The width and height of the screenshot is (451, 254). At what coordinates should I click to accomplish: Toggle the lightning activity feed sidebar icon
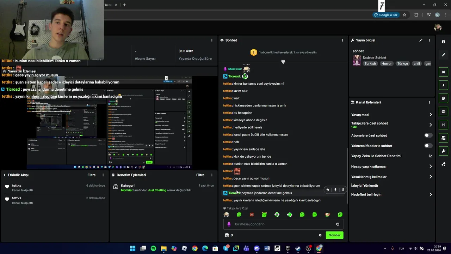(x=443, y=85)
